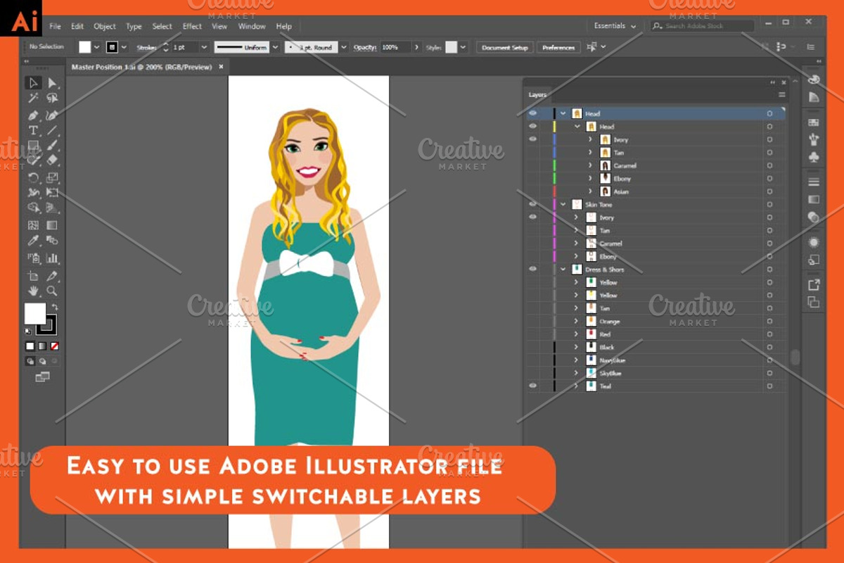Show the hidden NavyBlue dress sublayer
The width and height of the screenshot is (844, 563).
click(x=532, y=360)
